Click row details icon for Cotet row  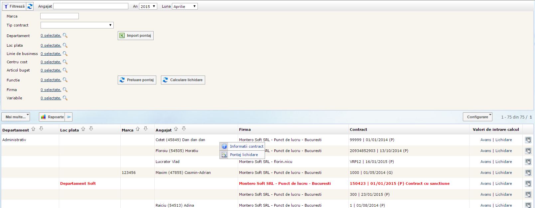point(528,140)
